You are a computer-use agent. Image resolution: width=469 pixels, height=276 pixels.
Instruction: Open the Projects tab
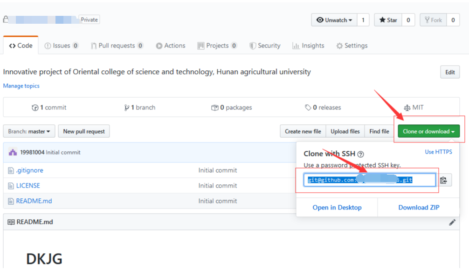pyautogui.click(x=217, y=46)
